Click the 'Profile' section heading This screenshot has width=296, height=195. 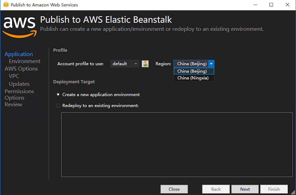point(60,50)
